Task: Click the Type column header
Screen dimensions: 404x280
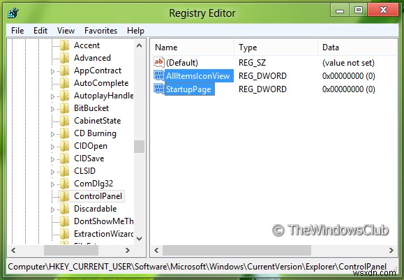Action: point(276,47)
